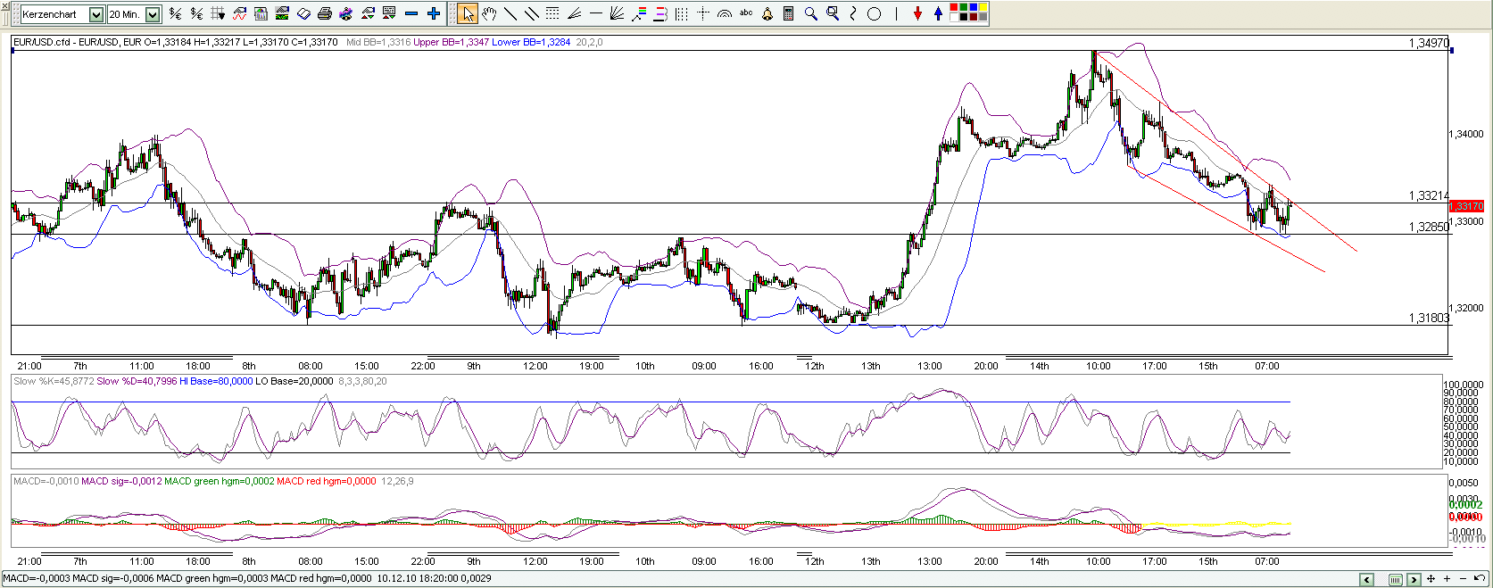Pick the black color swatch
The height and width of the screenshot is (588, 1493).
click(x=964, y=17)
